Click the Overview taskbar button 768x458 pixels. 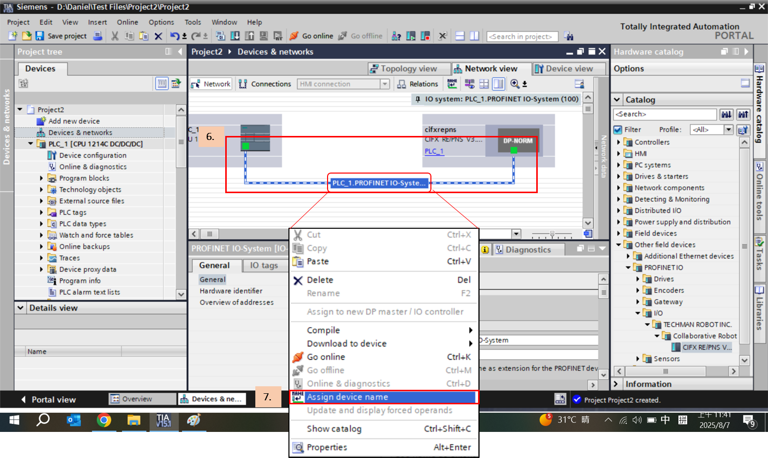pyautogui.click(x=142, y=399)
